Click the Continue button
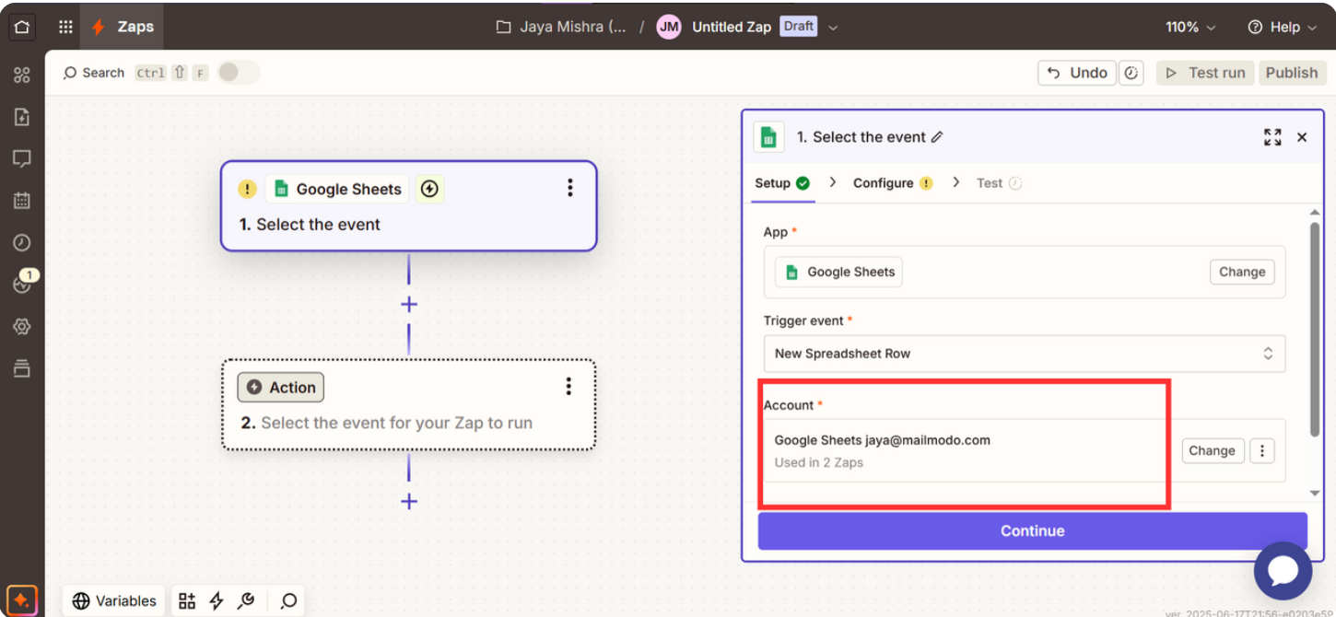This screenshot has width=1336, height=617. coord(1032,530)
